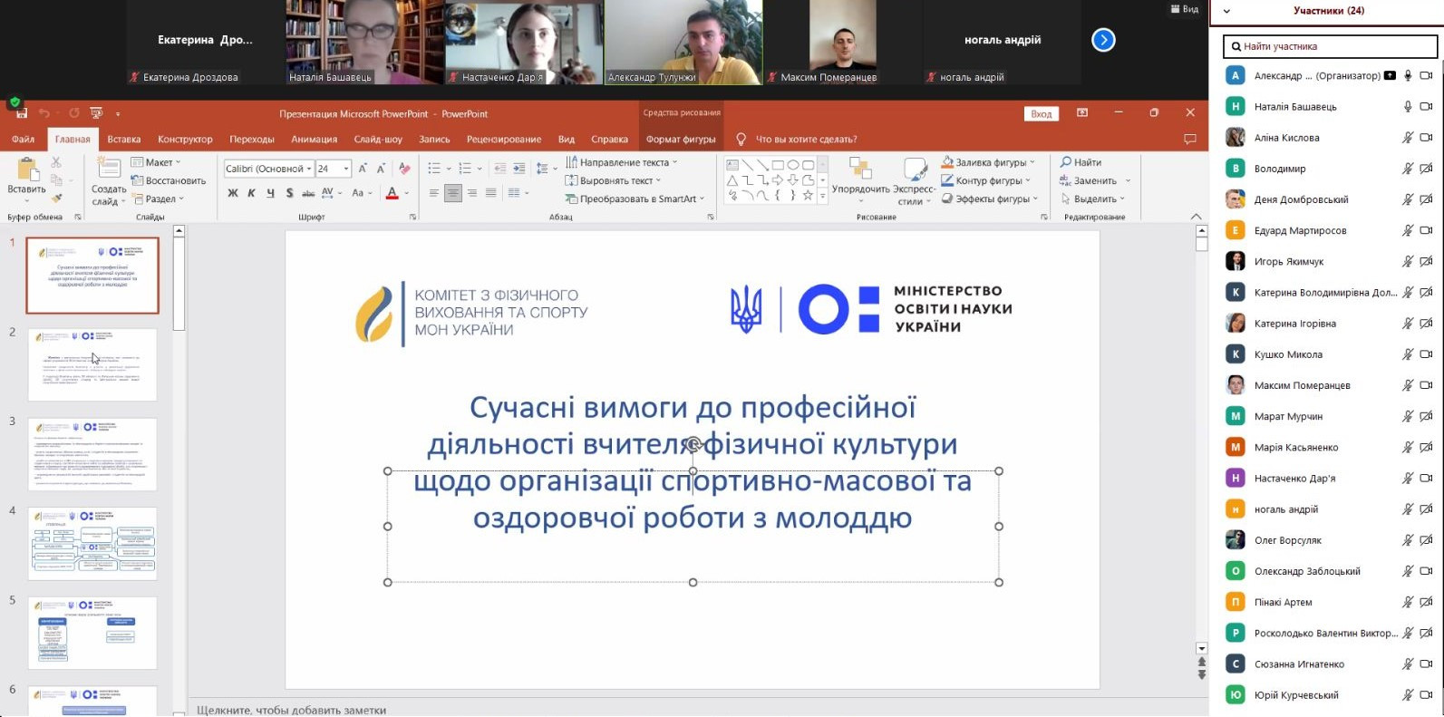Toggle camera icon for Марат Мурчин
1444x717 pixels.
[1426, 416]
